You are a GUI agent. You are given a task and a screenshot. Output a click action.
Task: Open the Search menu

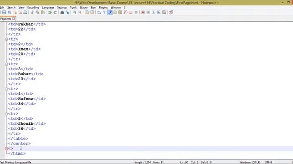11,7
